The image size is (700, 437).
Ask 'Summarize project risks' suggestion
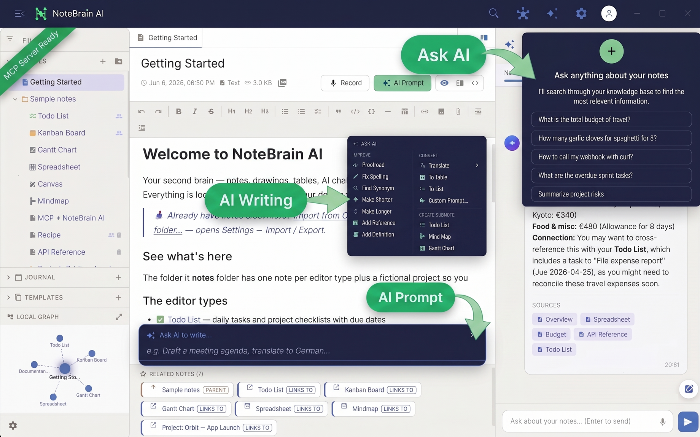point(611,194)
